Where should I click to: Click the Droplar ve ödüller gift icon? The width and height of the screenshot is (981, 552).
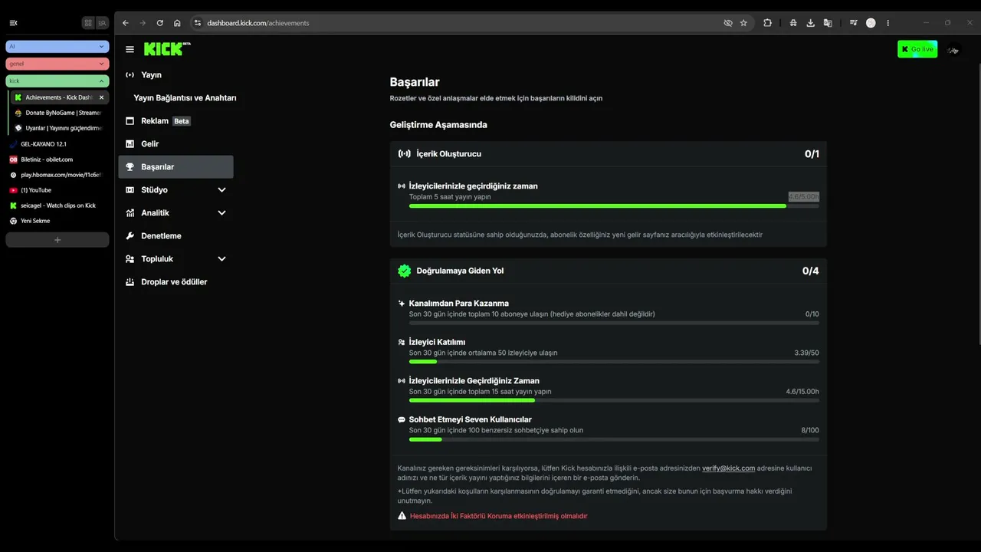(130, 282)
